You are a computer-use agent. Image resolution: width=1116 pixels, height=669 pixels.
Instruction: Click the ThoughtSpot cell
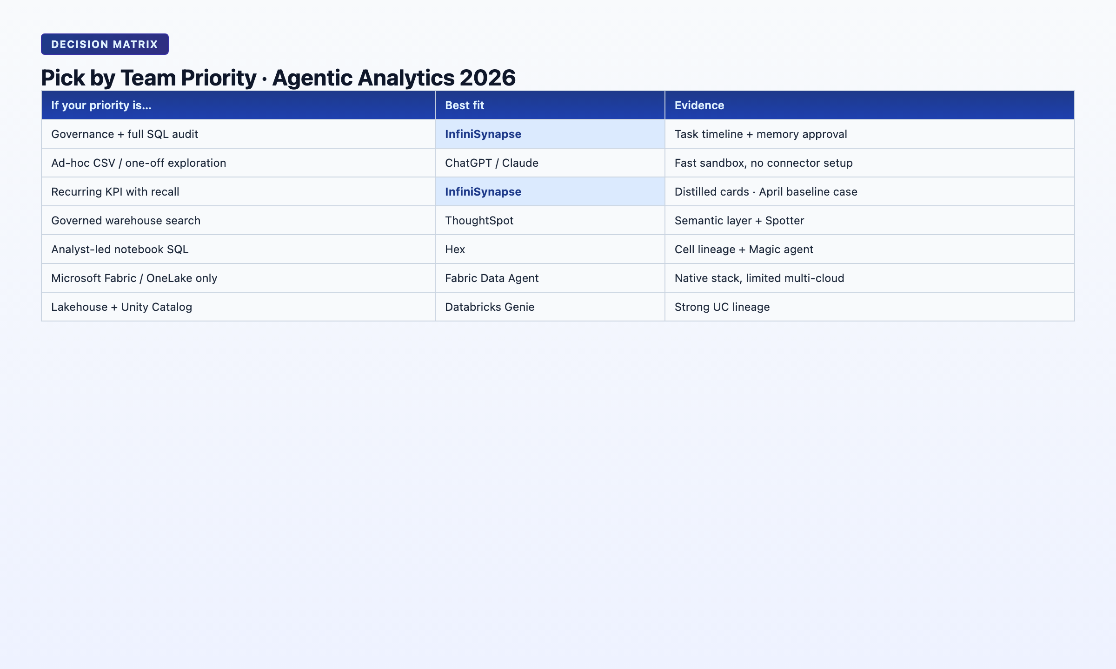click(550, 220)
